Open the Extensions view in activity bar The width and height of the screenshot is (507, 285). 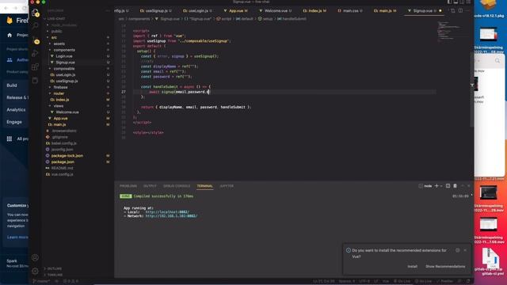click(x=35, y=66)
